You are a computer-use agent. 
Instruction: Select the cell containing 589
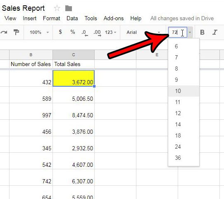(31, 95)
